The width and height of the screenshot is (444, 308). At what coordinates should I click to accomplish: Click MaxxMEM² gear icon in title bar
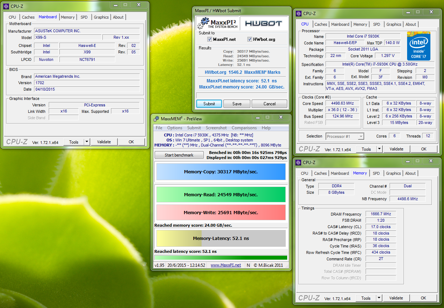tap(156, 119)
